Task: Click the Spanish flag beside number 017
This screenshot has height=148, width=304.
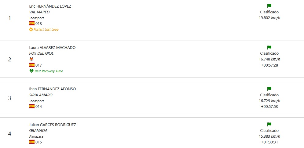Action: (x=32, y=65)
